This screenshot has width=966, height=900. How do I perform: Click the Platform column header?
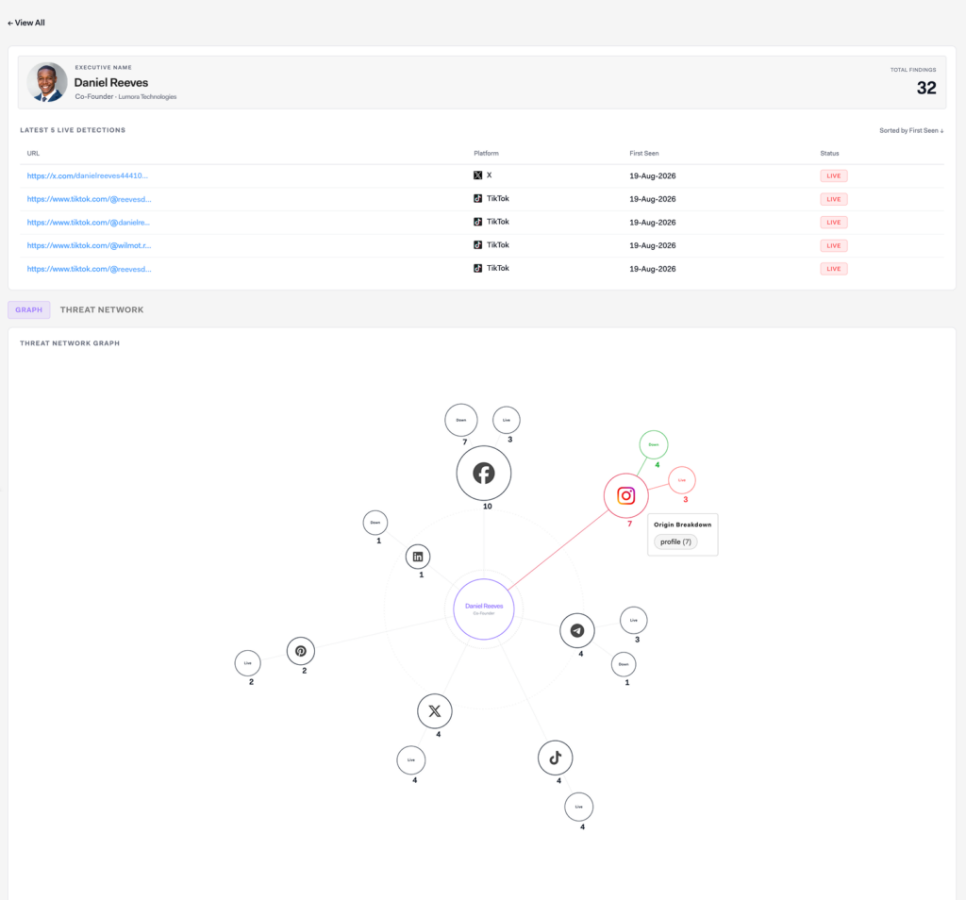point(486,154)
